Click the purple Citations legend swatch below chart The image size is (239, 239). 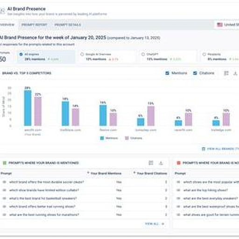[127, 138]
